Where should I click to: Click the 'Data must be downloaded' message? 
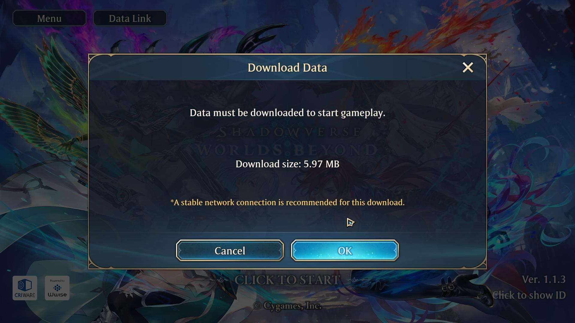(287, 113)
